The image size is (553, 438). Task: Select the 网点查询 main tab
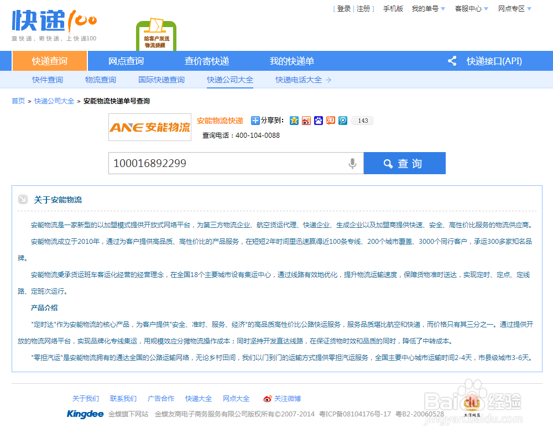[126, 61]
